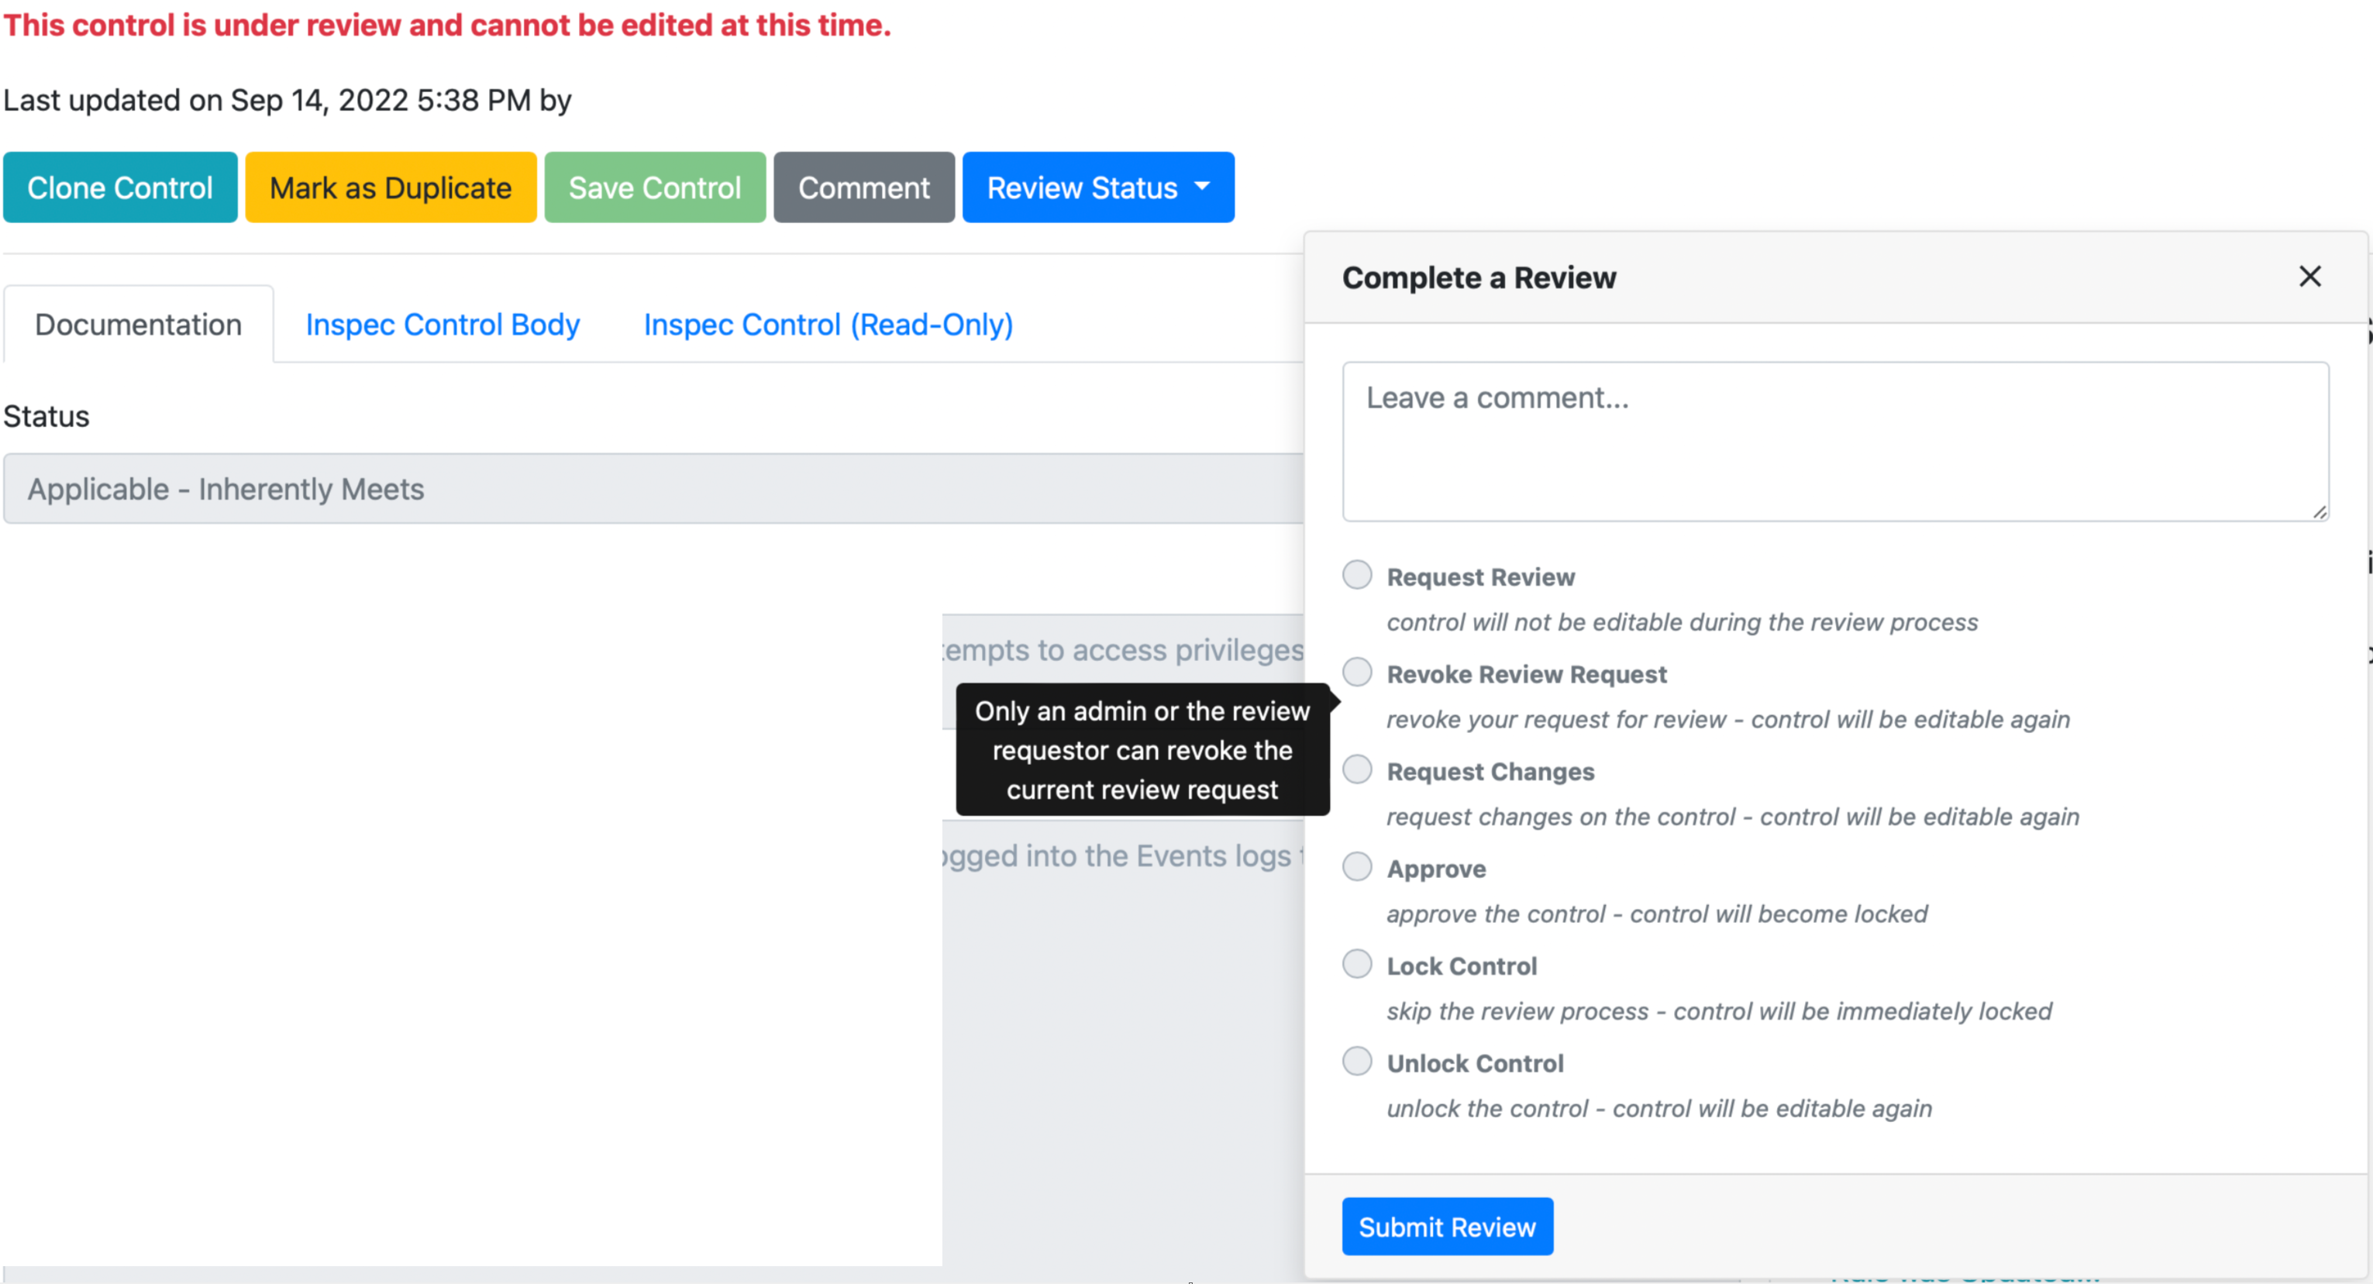The height and width of the screenshot is (1284, 2373).
Task: Open the Review Status dropdown
Action: pyautogui.click(x=1097, y=187)
